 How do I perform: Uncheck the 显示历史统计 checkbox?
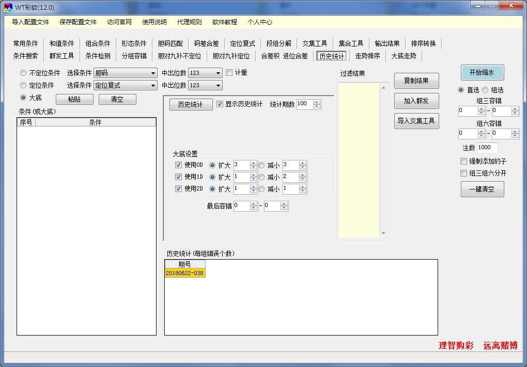220,104
